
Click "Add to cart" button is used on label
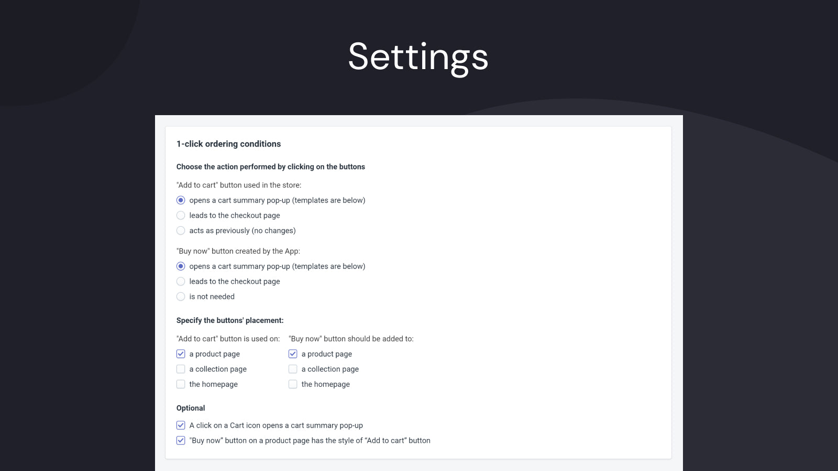[228, 339]
